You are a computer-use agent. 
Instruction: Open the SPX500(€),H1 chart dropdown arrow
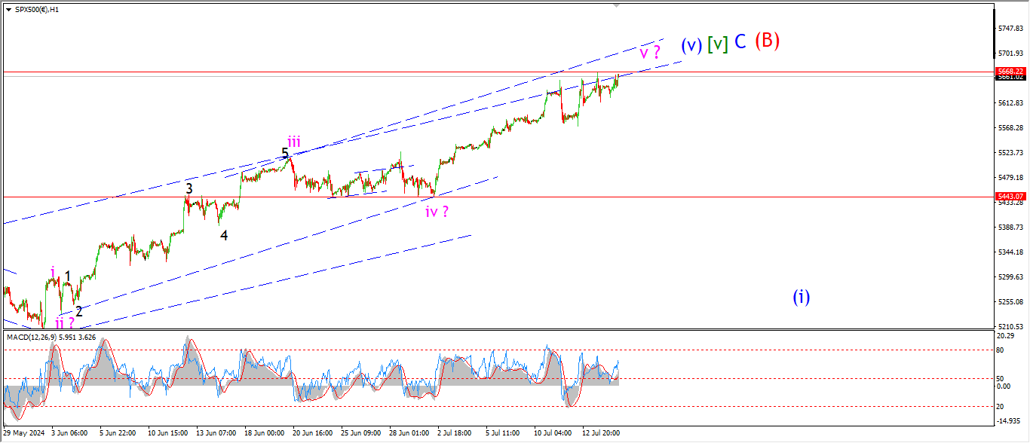8,10
